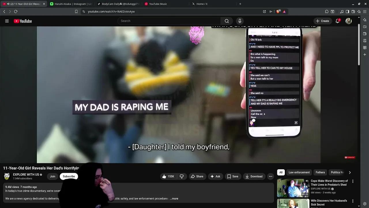The width and height of the screenshot is (369, 208).
Task: Switch to the Home / X tab
Action: point(213,4)
